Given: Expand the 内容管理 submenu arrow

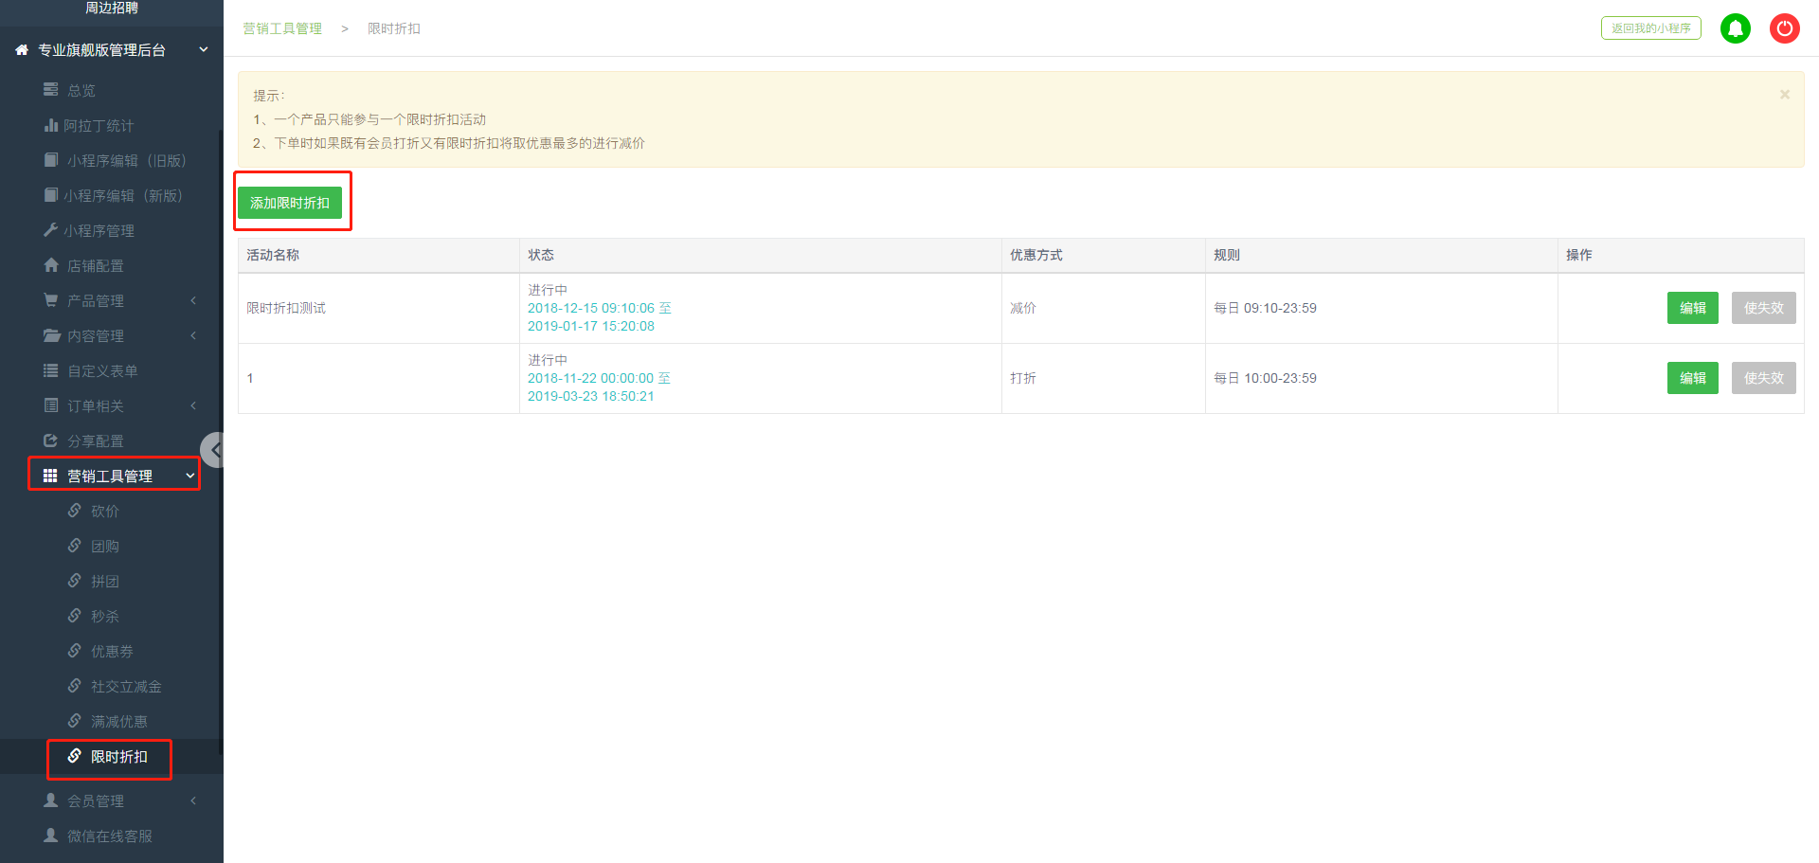Looking at the screenshot, I should click(193, 335).
